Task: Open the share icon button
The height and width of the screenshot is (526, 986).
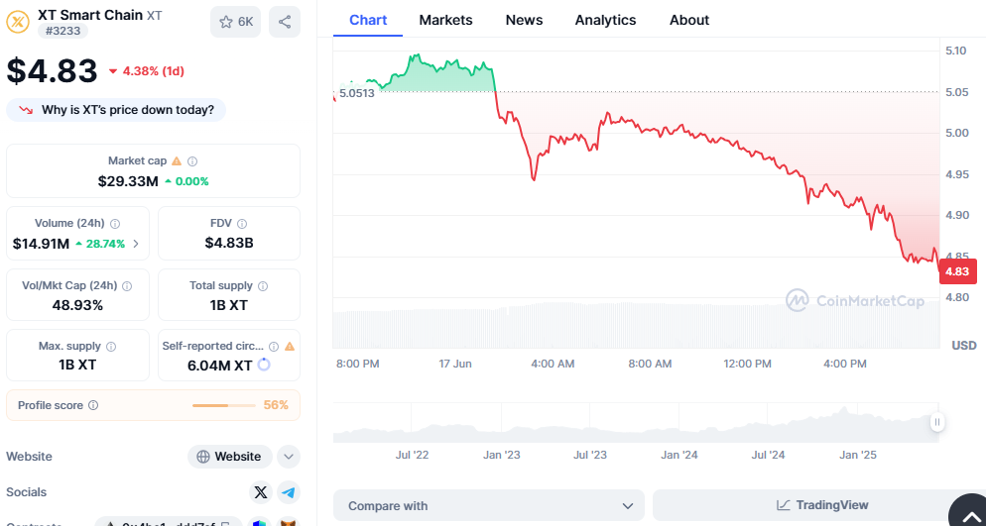Action: [x=285, y=22]
